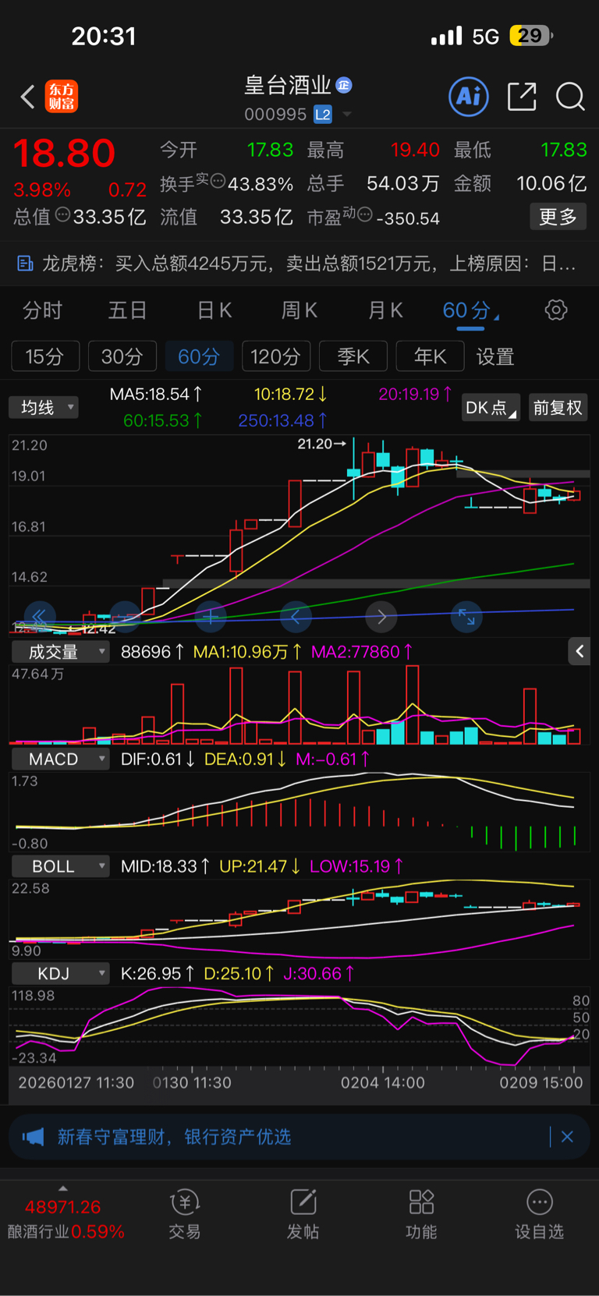This screenshot has height=1296, width=599.
Task: Switch to the 五日 tab
Action: [x=127, y=310]
